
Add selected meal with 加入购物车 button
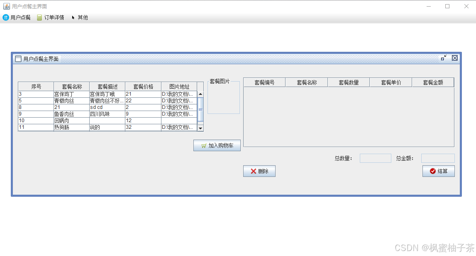point(217,145)
